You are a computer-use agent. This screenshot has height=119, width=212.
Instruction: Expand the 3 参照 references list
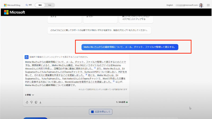click(x=30, y=95)
